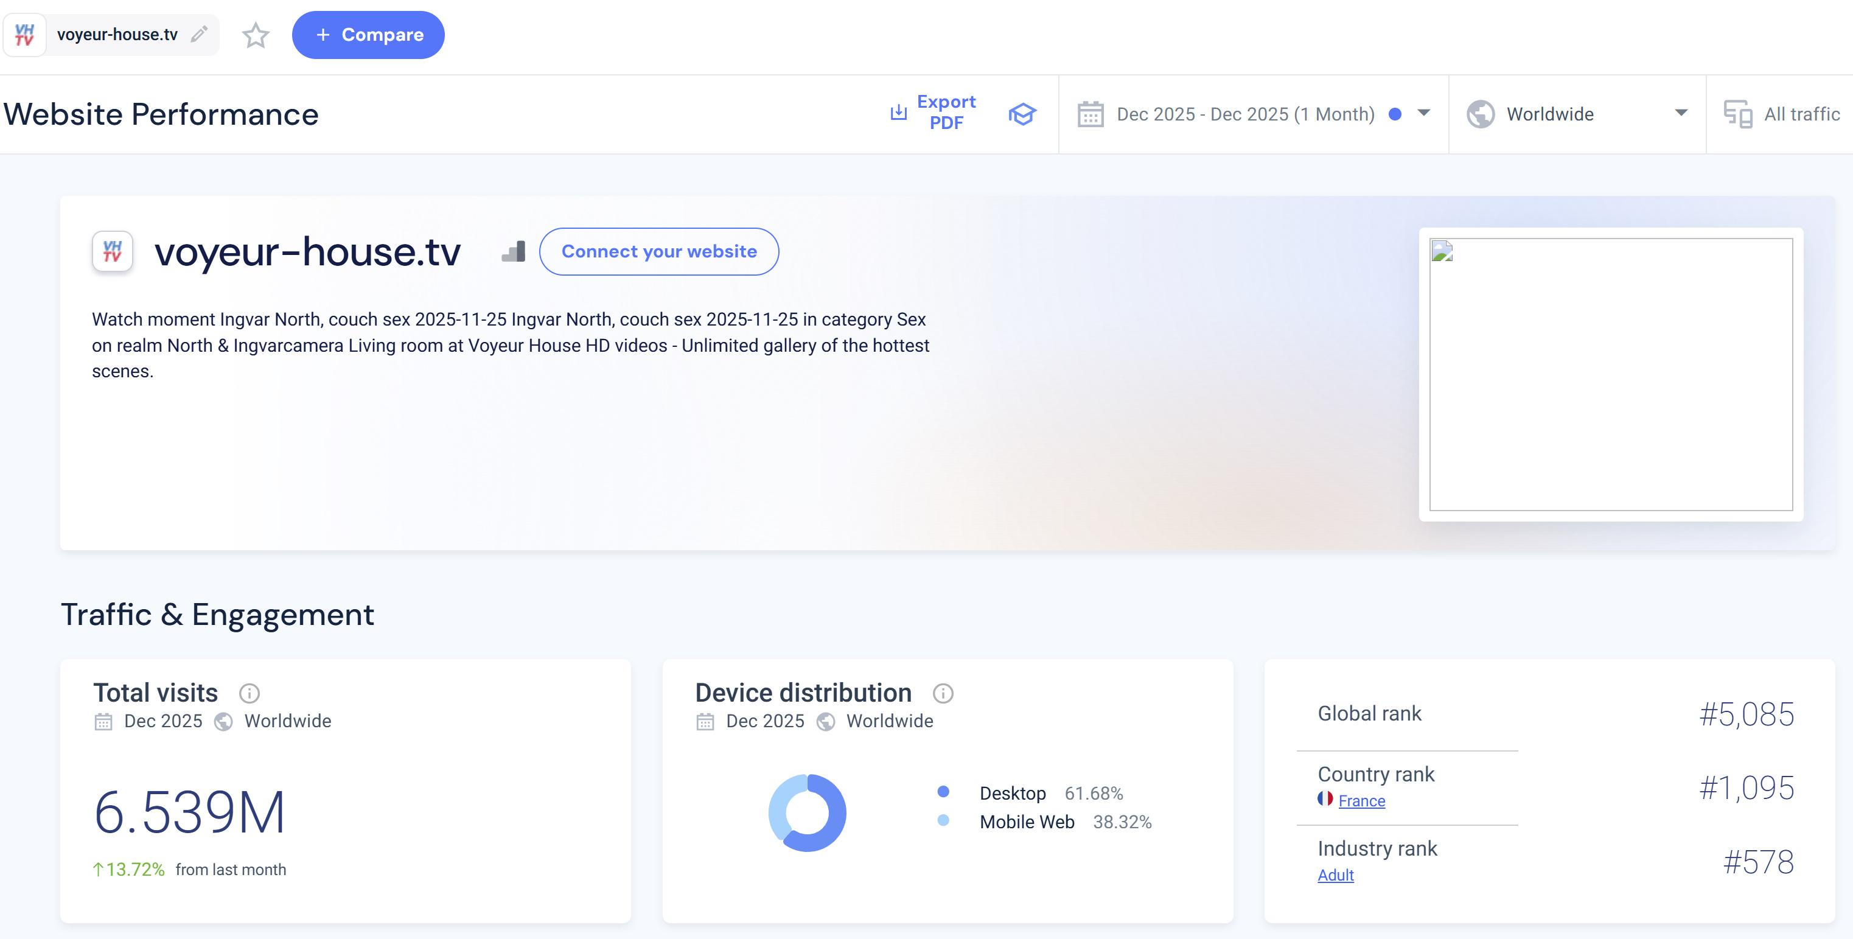
Task: Click the Compare button
Action: click(x=368, y=35)
